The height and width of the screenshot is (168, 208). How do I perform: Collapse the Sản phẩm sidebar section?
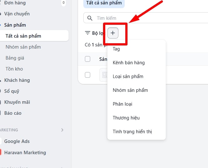click(x=15, y=25)
